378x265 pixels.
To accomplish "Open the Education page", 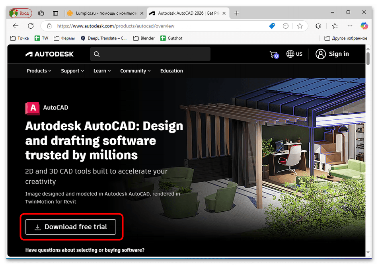I will (171, 71).
